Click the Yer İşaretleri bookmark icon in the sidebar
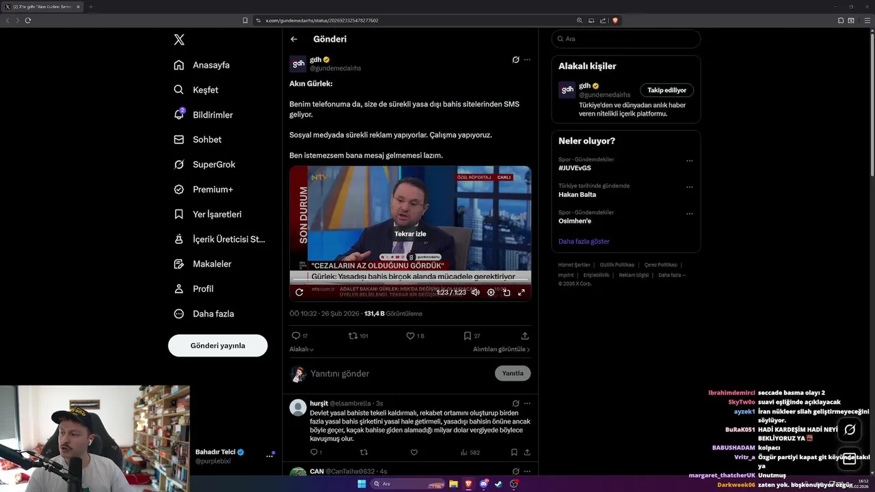Viewport: 875px width, 492px height. pyautogui.click(x=179, y=214)
